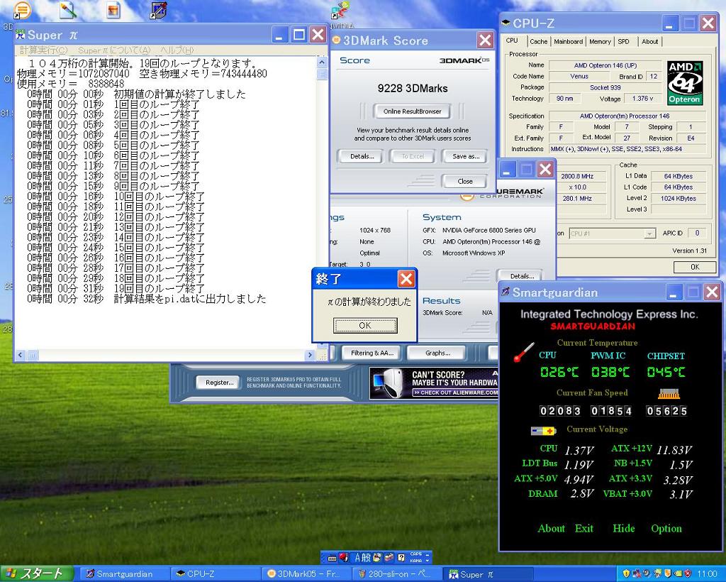Image resolution: width=726 pixels, height=582 pixels.
Task: Close the 終了 pi calculation dialog
Action: coord(406,279)
